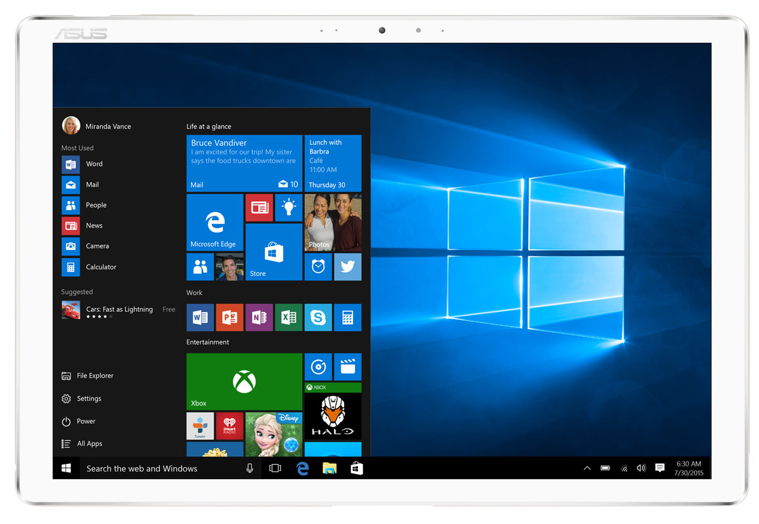Viewport: 759px width, 524px height.
Task: Open the Groove Music tile
Action: tap(318, 367)
